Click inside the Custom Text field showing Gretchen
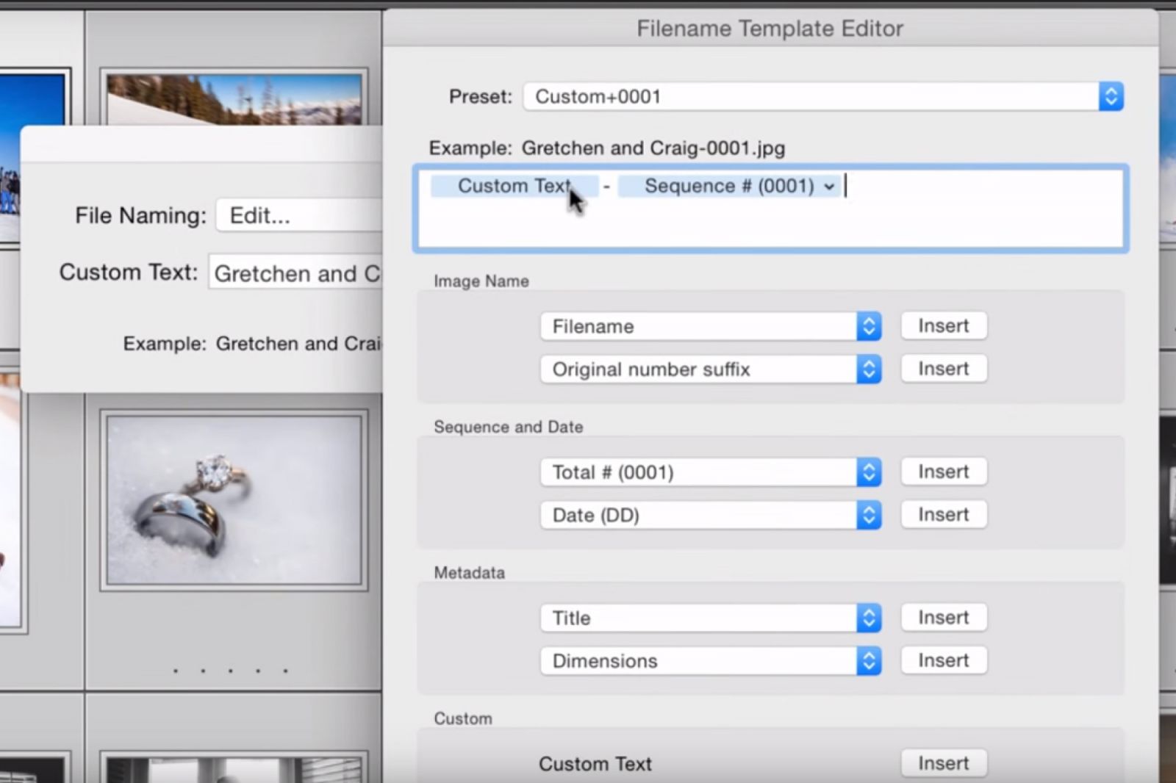The width and height of the screenshot is (1176, 783). pos(294,273)
